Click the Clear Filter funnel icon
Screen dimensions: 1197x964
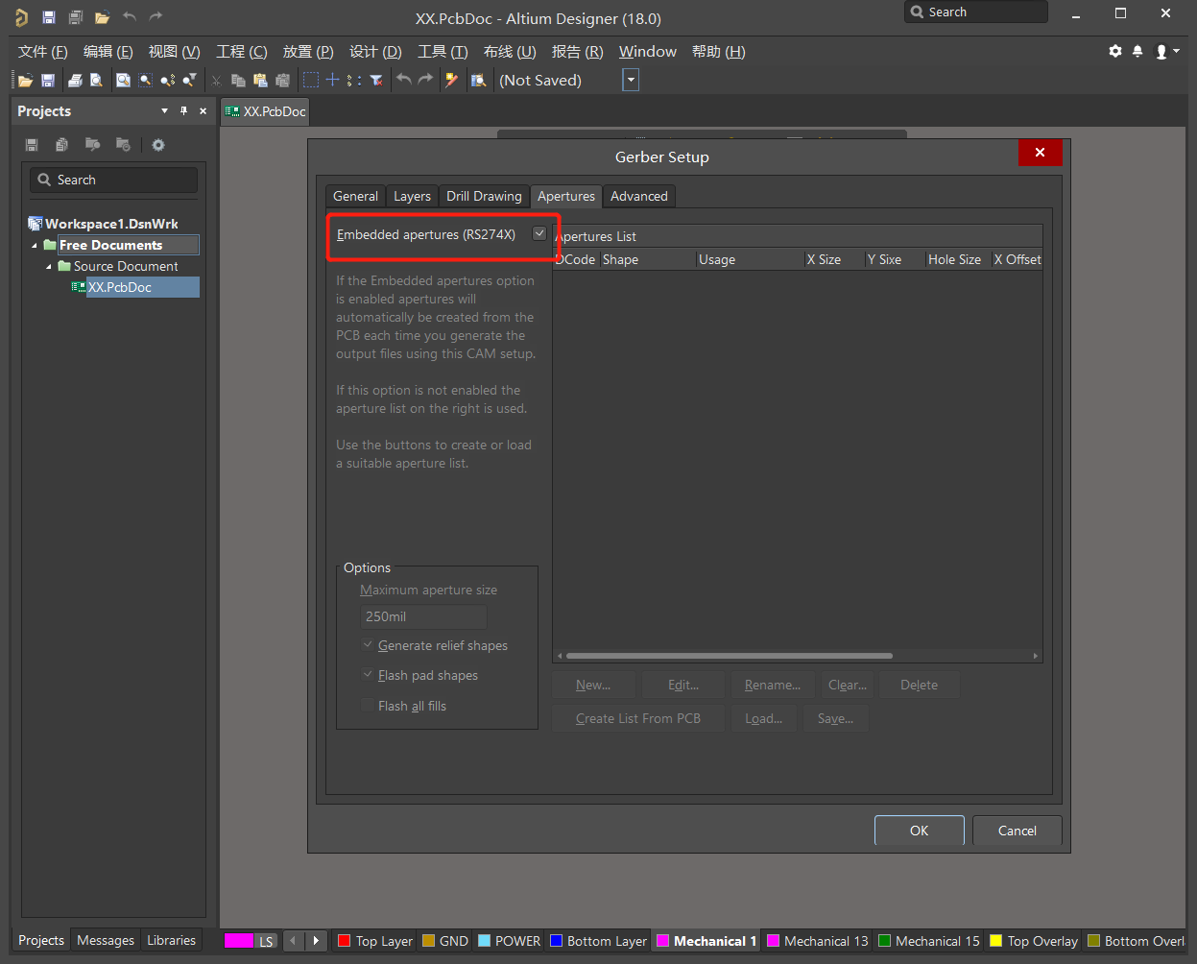coord(376,81)
